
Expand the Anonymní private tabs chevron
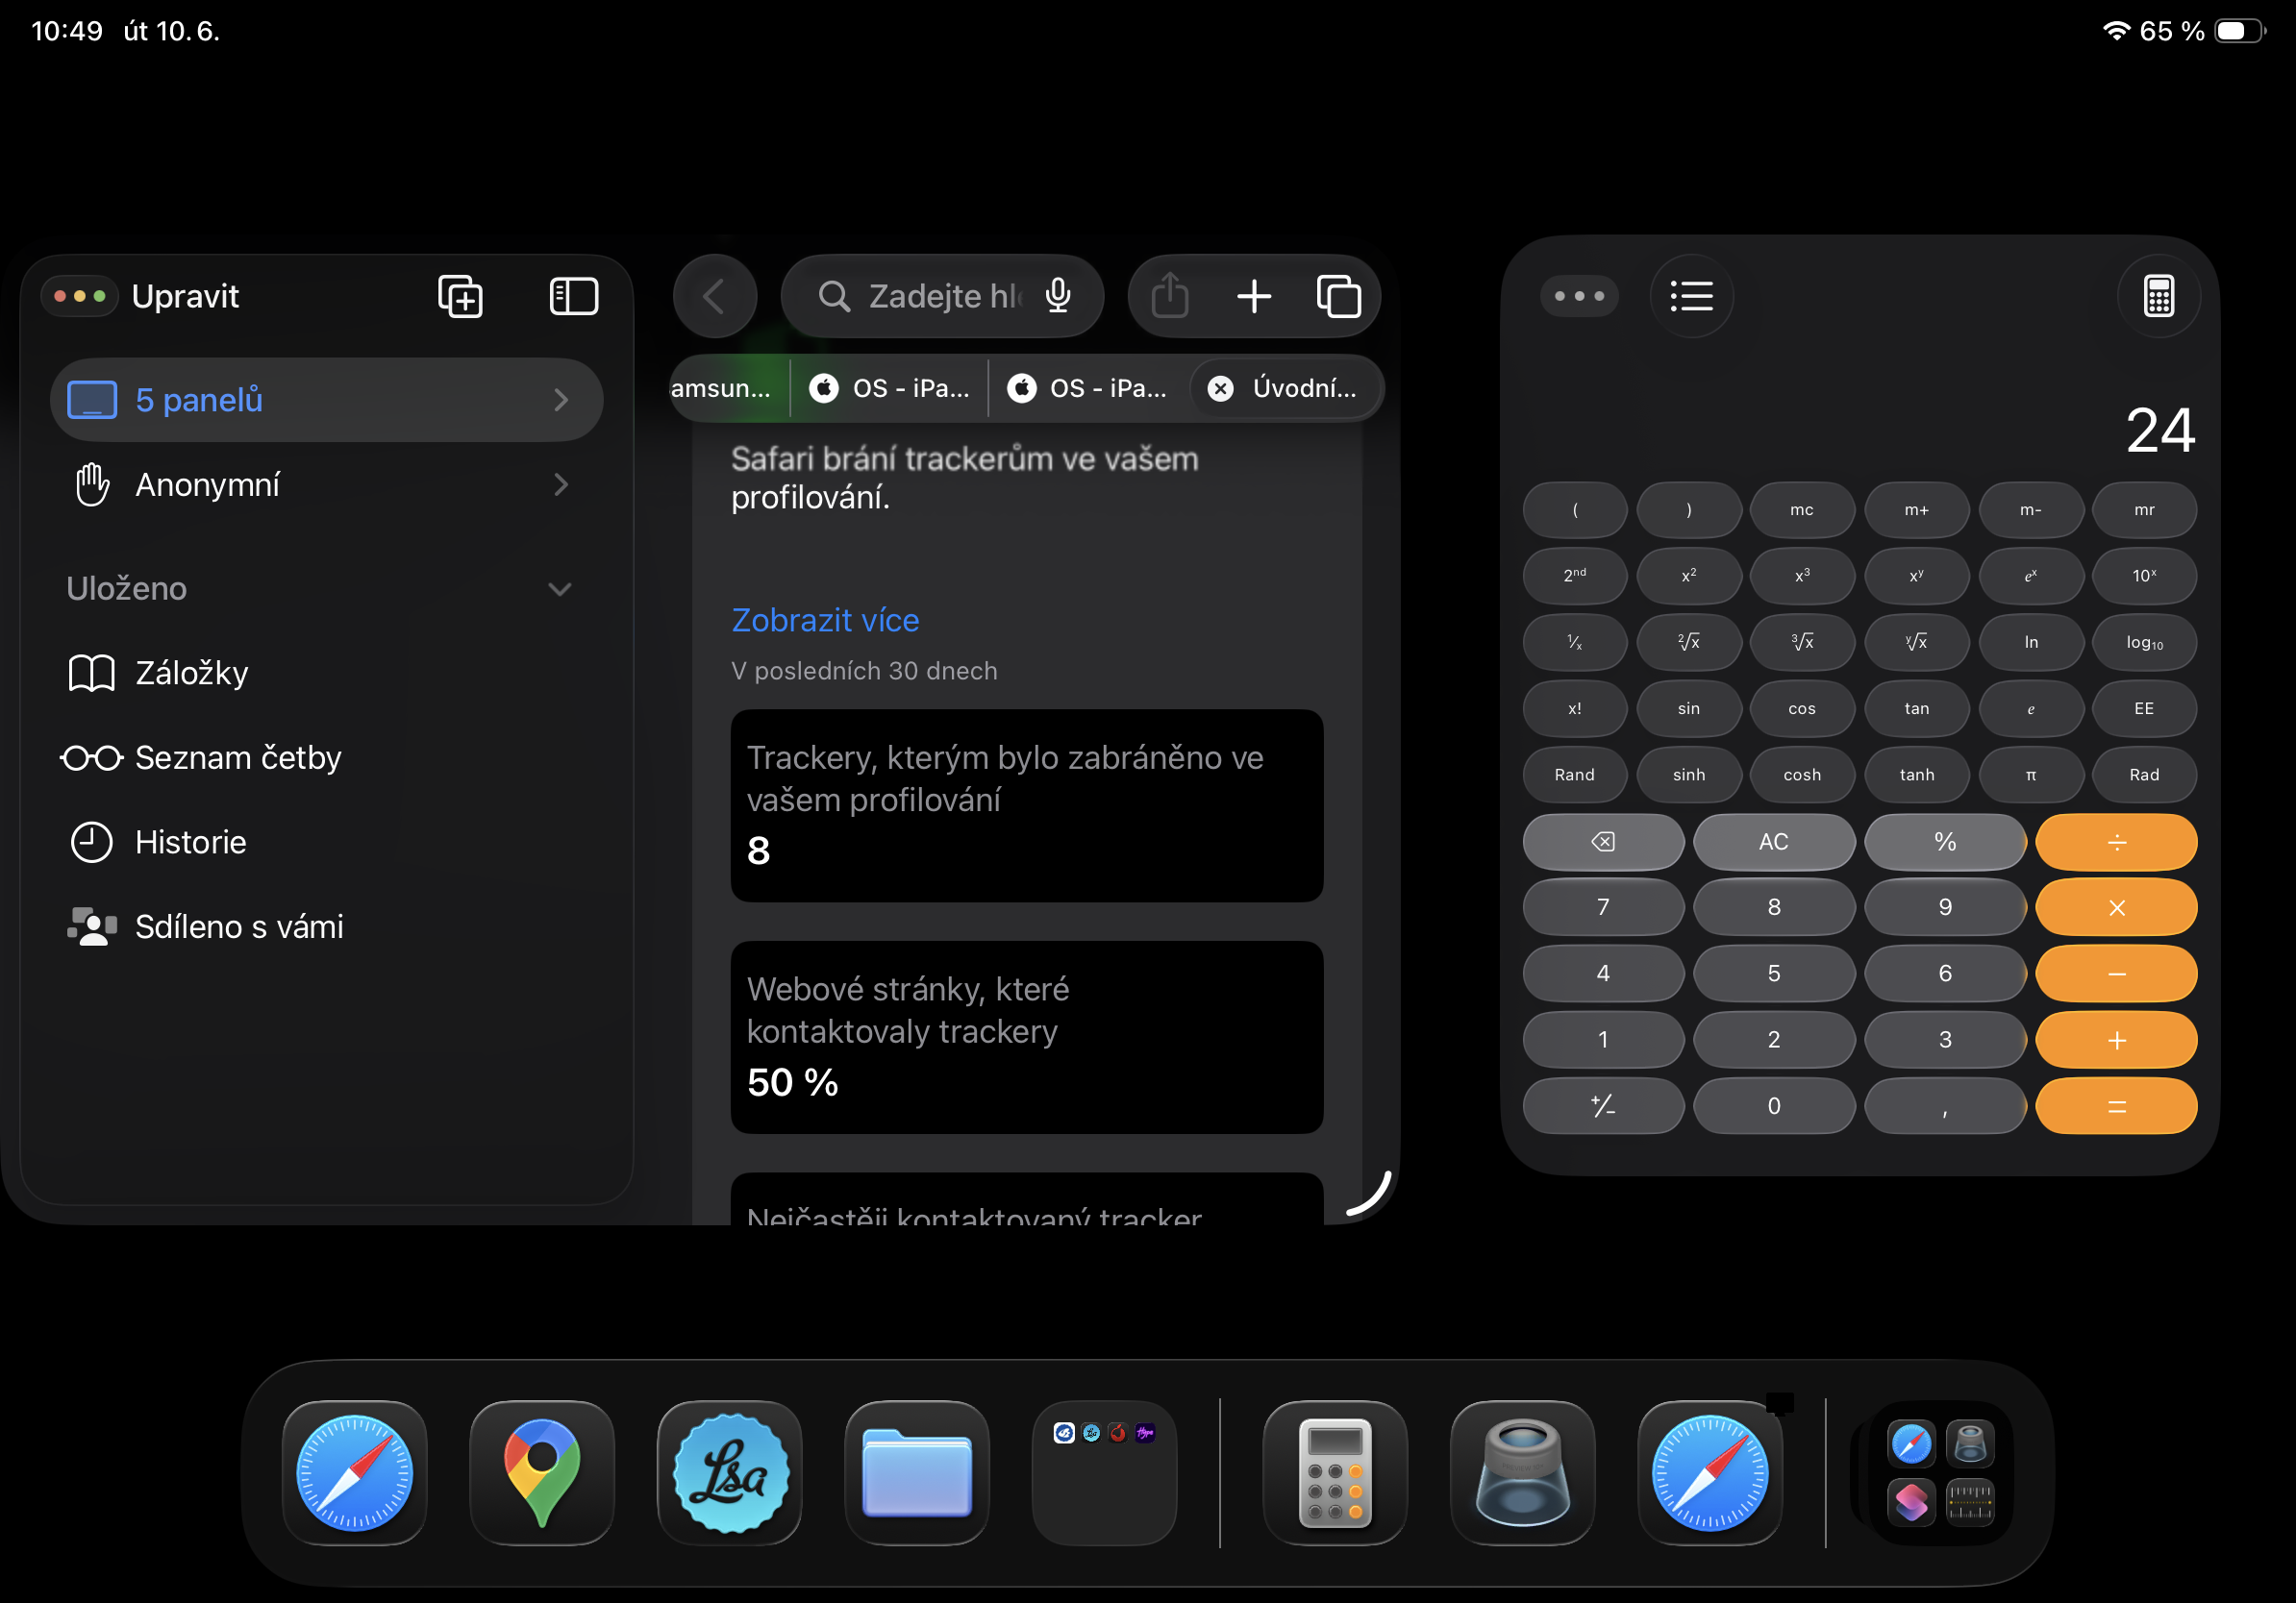click(561, 484)
